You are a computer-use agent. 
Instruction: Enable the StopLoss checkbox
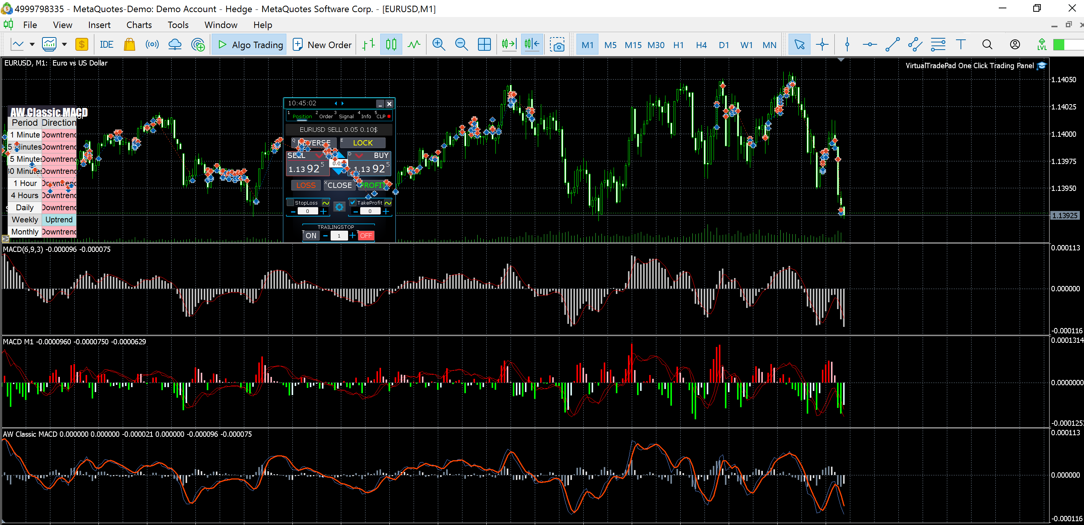pyautogui.click(x=291, y=203)
